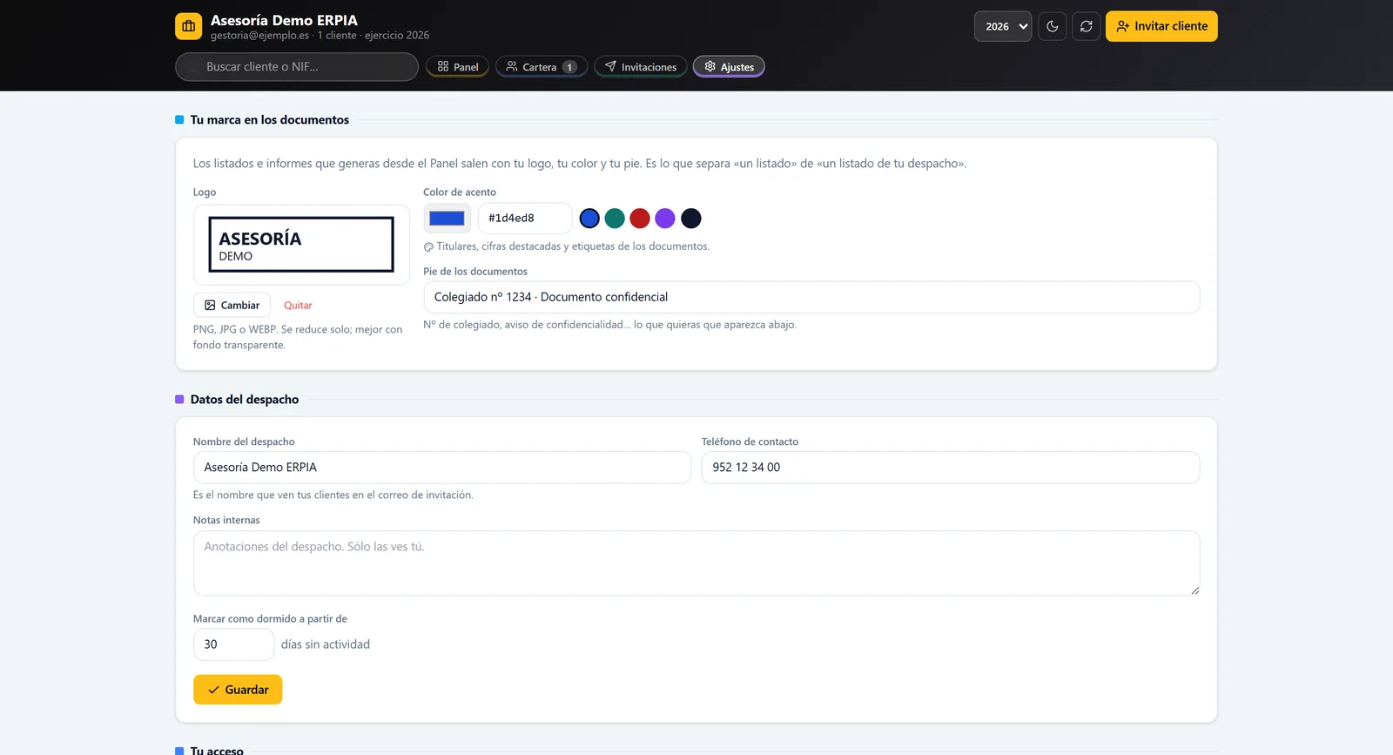
Task: Edit the #1d4ed8 hex color field
Action: pyautogui.click(x=525, y=219)
